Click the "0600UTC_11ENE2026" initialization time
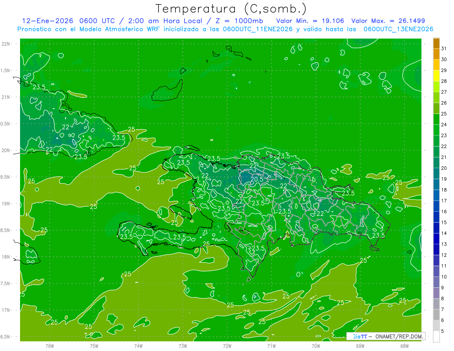This screenshot has width=454, height=351. (258, 29)
